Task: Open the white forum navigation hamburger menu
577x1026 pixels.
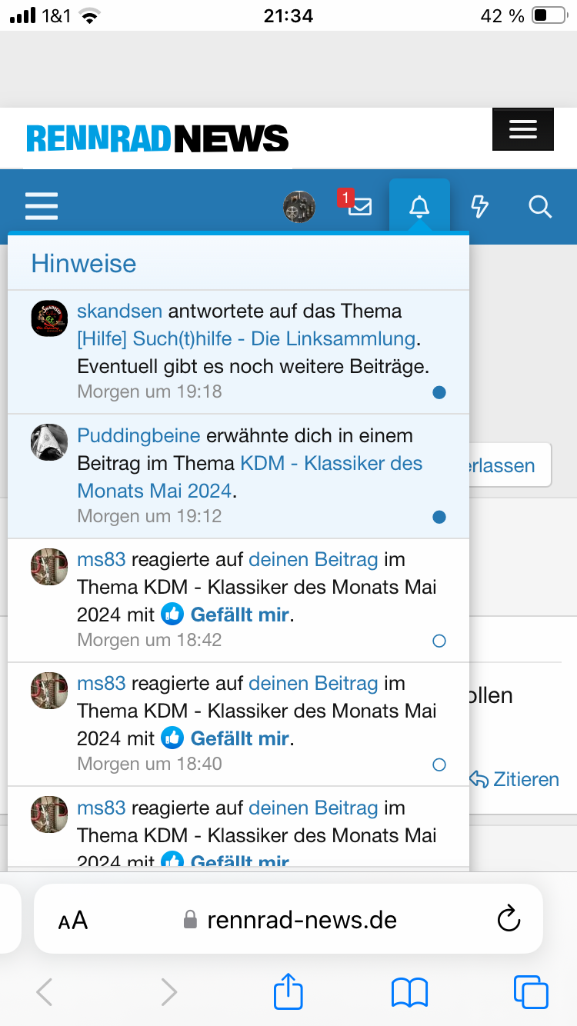Action: 42,206
